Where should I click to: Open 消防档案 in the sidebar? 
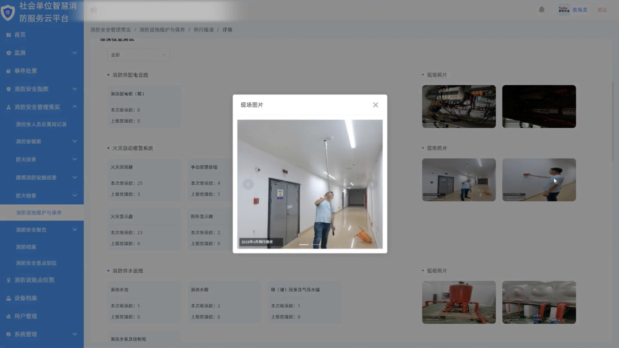26,247
